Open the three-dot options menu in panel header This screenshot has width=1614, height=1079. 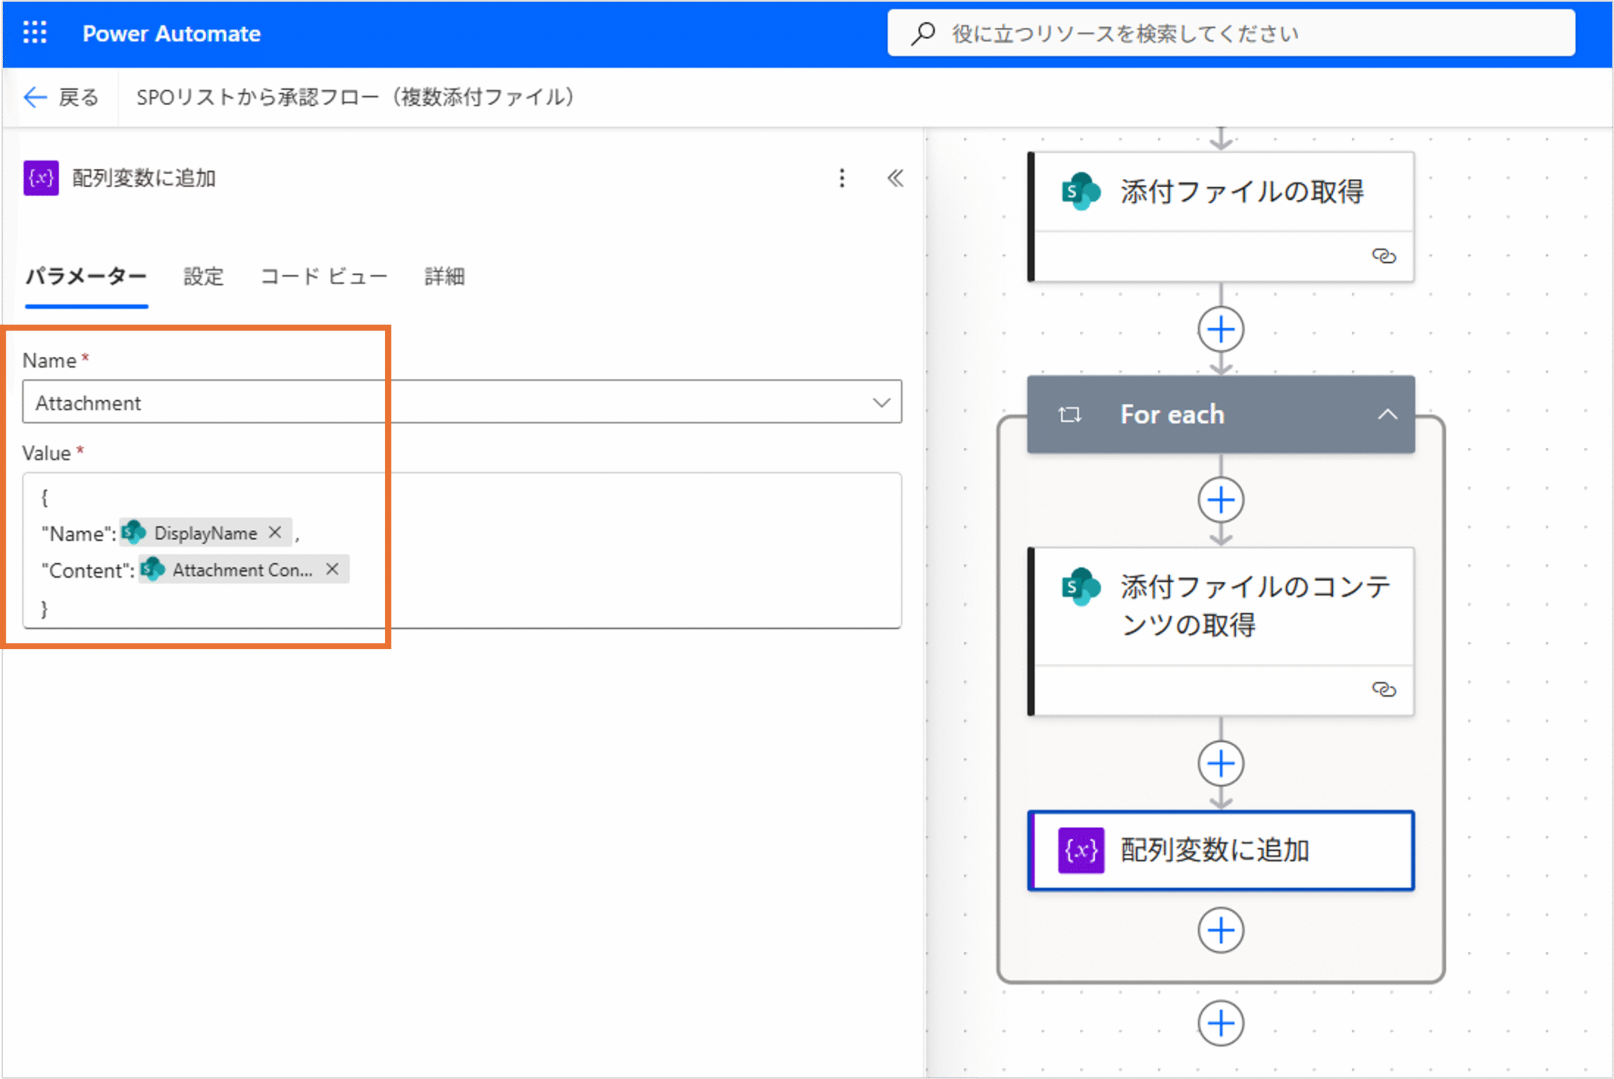click(x=841, y=178)
